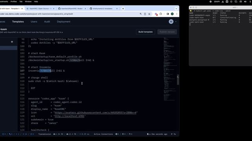The height and width of the screenshot is (141, 252).
Task: Click the coder-mark-kasm ContainerCreating row in terminal
Action: pos(221,18)
